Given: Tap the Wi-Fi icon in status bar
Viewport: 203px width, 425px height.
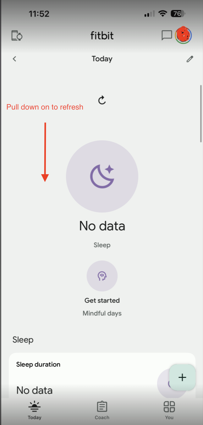Looking at the screenshot, I should point(162,13).
